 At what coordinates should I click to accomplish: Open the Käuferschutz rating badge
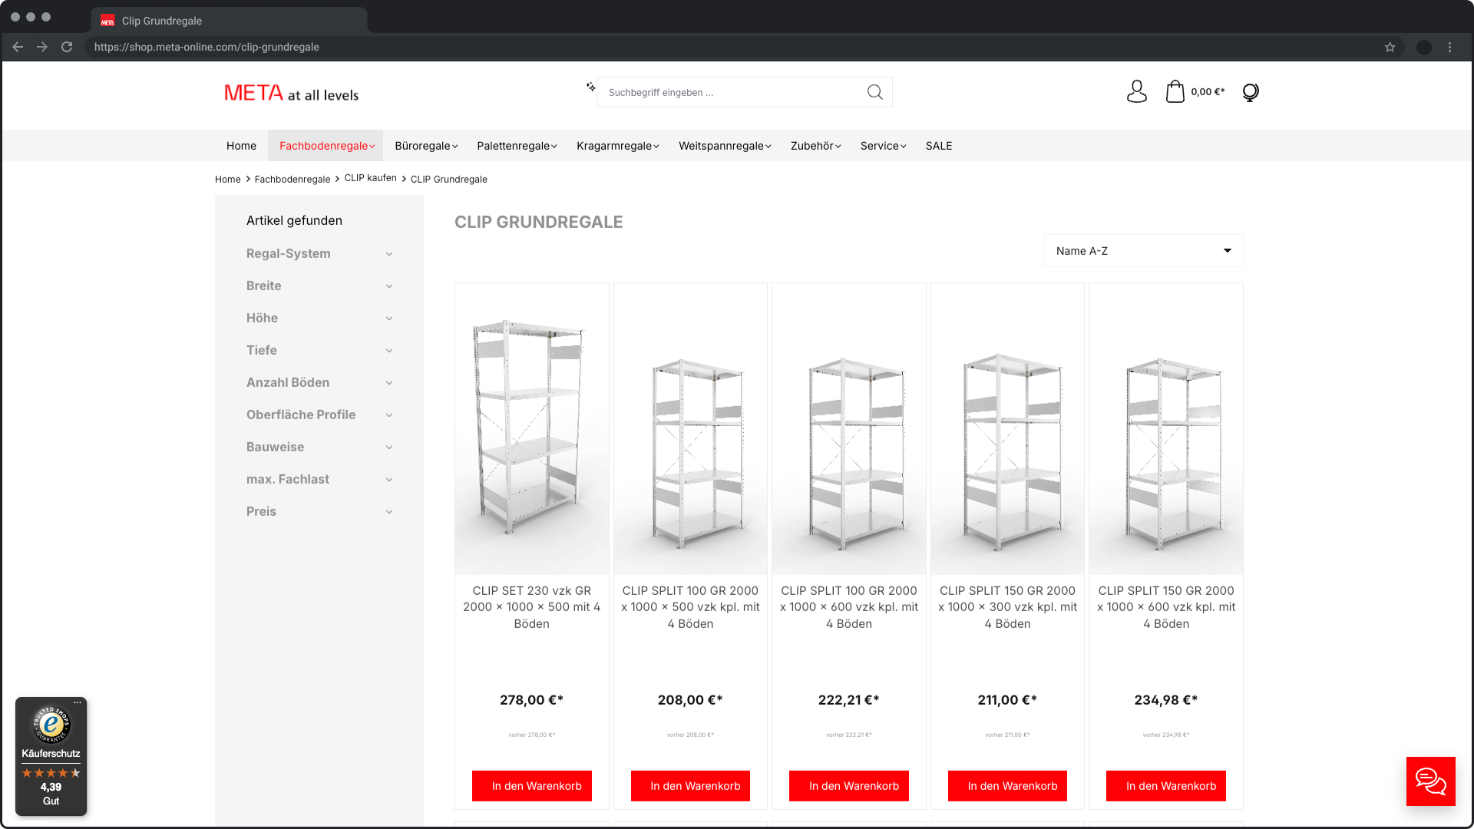pos(51,756)
